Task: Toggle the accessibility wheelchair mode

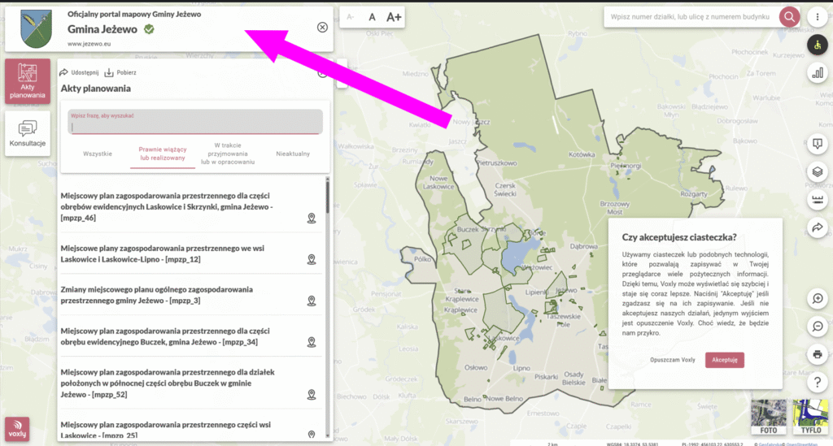Action: (x=818, y=45)
